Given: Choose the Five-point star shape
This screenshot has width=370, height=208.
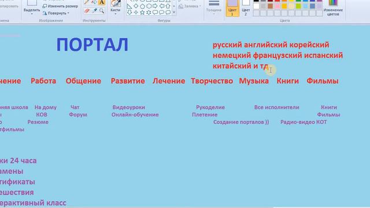Looking at the screenshot, I should pyautogui.click(x=142, y=12).
